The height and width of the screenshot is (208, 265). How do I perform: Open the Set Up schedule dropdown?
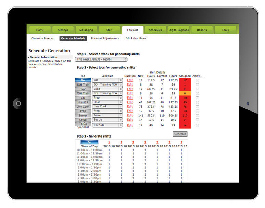(107, 120)
